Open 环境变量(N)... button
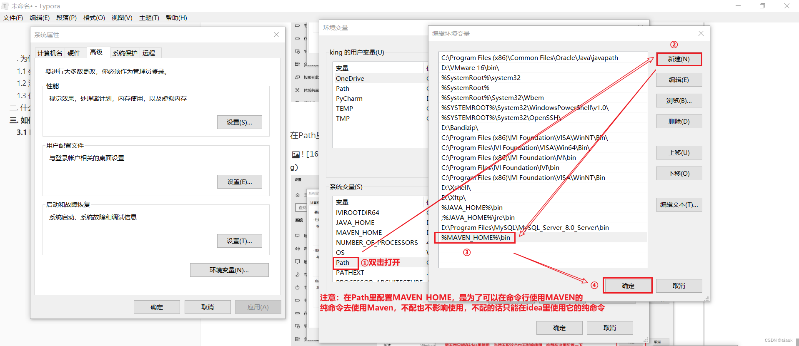The image size is (799, 346). [229, 270]
